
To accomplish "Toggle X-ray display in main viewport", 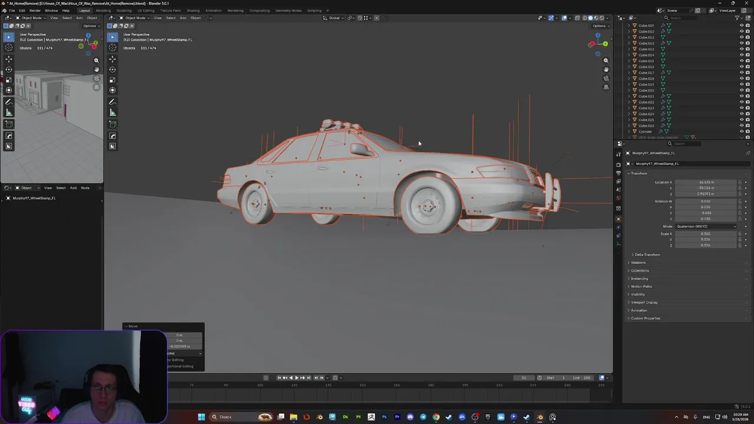I will click(x=577, y=18).
